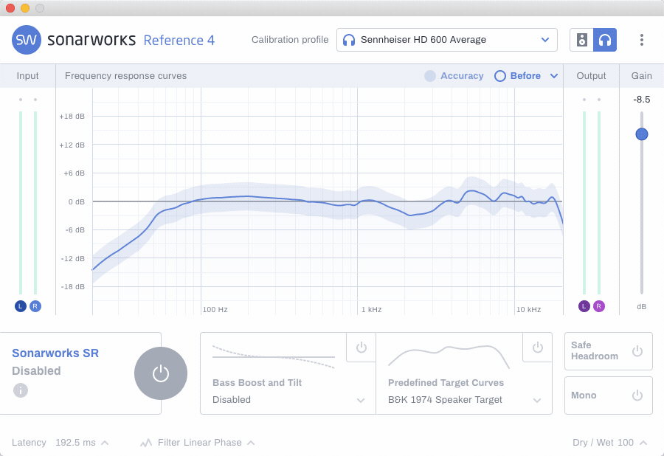Open the B&K 1974 Speaker Target dropdown
664x456 pixels.
pos(465,400)
